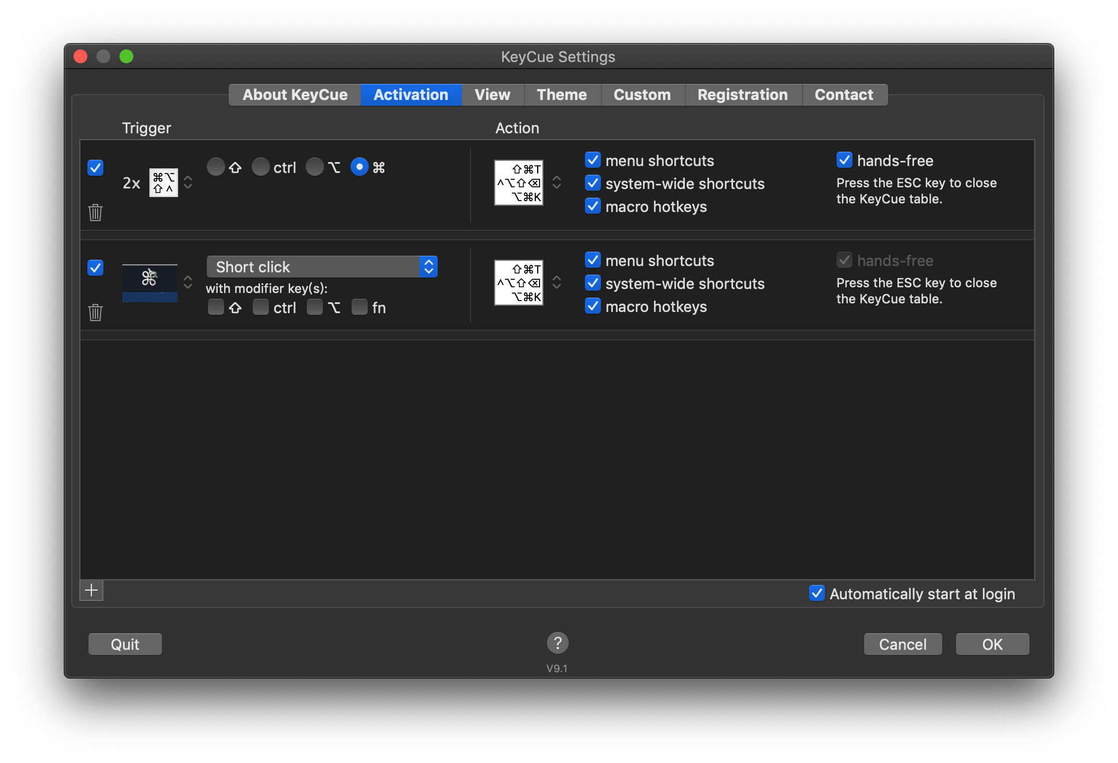
Task: Uncheck macro hotkeys in the Short click row
Action: pyautogui.click(x=593, y=306)
